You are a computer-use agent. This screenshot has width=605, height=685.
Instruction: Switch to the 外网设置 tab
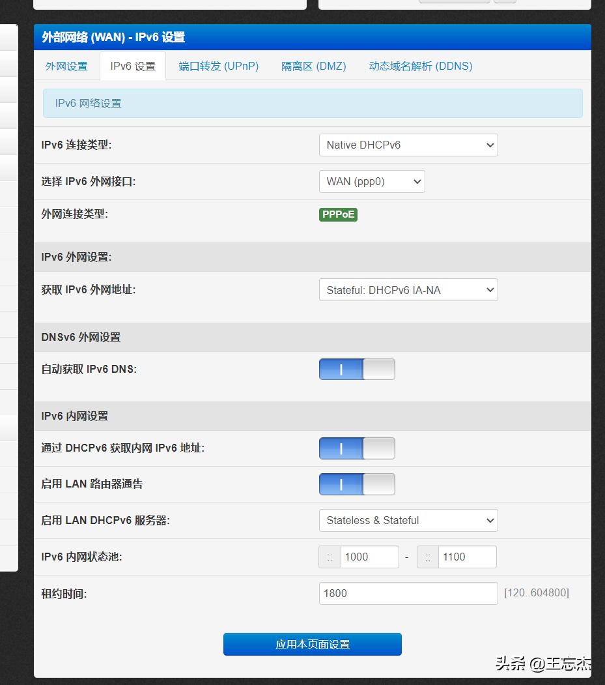[66, 65]
